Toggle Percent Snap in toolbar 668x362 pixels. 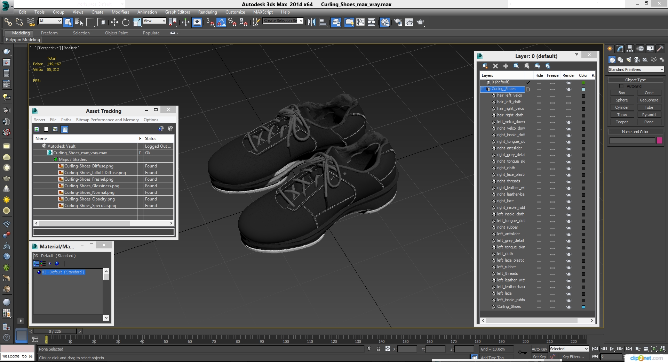click(232, 22)
